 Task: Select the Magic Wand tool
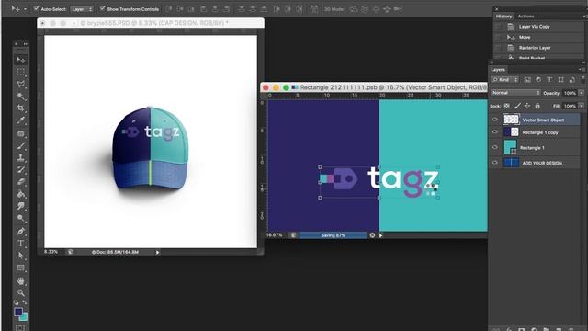click(20, 96)
